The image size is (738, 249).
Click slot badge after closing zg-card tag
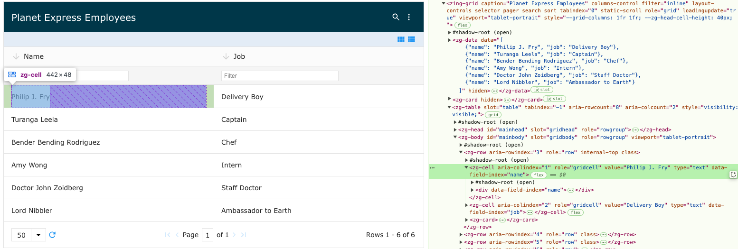point(554,99)
